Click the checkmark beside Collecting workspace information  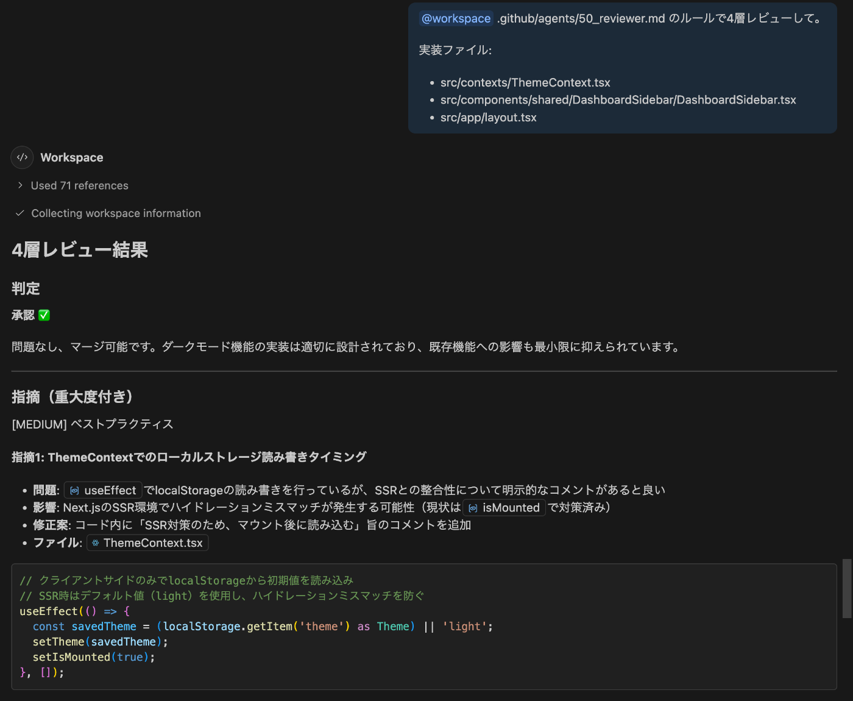click(19, 213)
